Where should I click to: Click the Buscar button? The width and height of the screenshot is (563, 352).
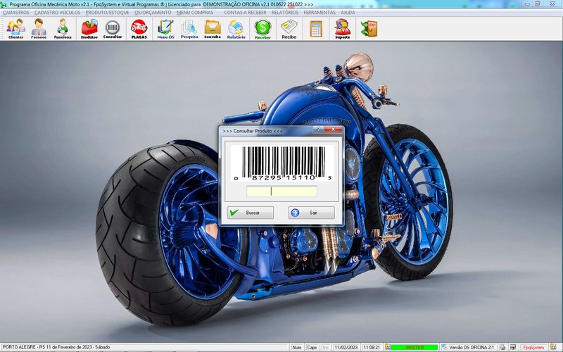[251, 213]
